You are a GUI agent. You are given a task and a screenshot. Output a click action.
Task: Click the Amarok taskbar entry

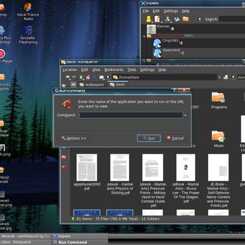tap(26, 236)
